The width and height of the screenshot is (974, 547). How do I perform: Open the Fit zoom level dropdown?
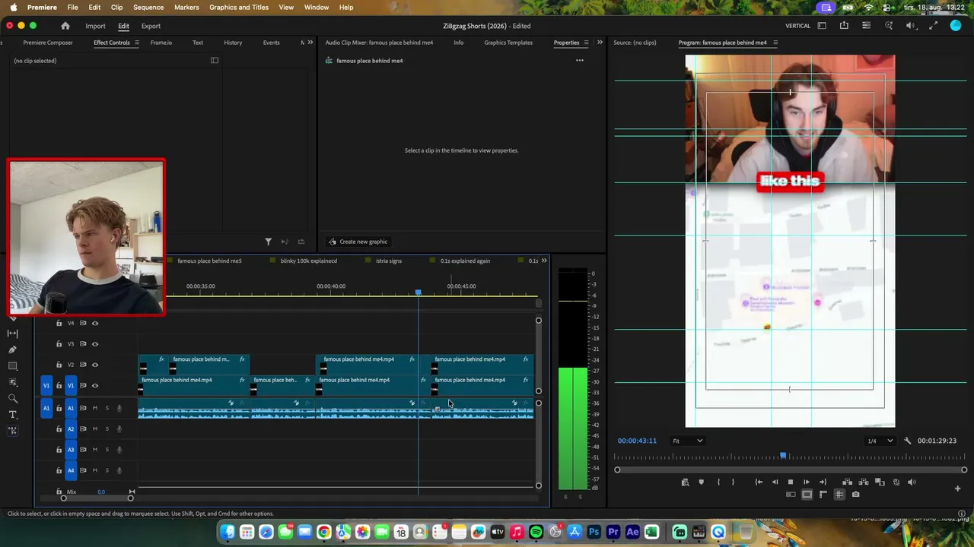pyautogui.click(x=687, y=441)
